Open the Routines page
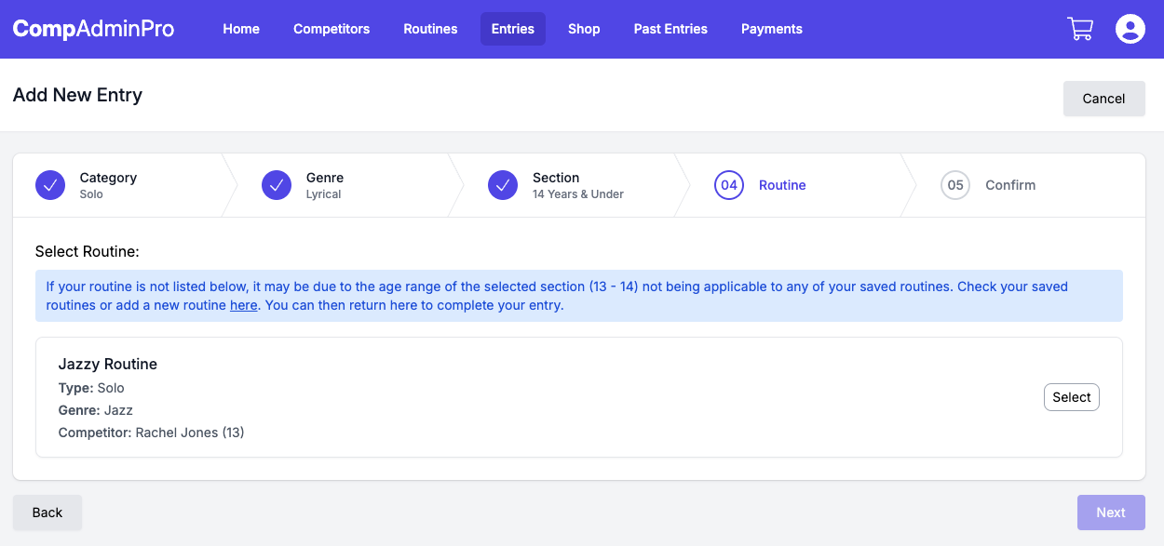This screenshot has height=546, width=1164. coord(430,29)
